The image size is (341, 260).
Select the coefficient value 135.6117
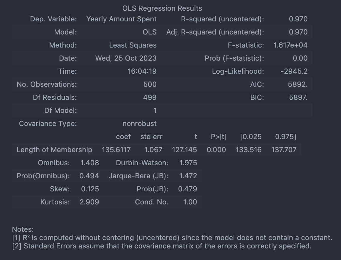coord(116,150)
